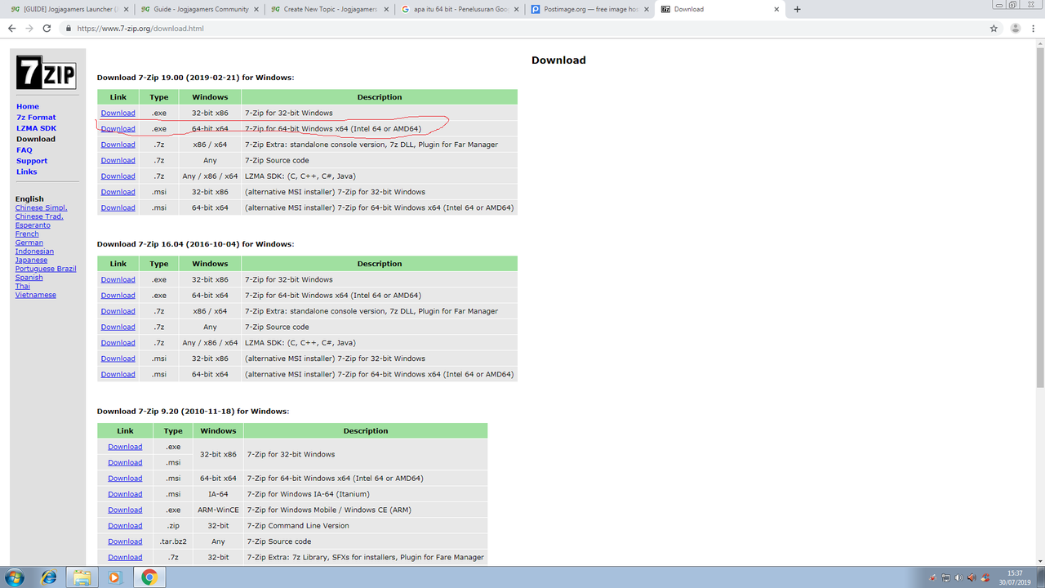
Task: Visit the Support sidebar link
Action: click(x=32, y=161)
